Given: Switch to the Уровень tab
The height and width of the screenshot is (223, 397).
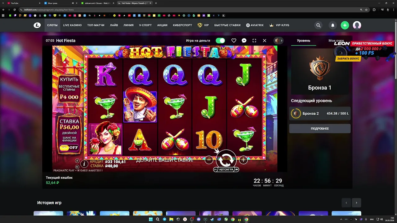Looking at the screenshot, I should 303,41.
